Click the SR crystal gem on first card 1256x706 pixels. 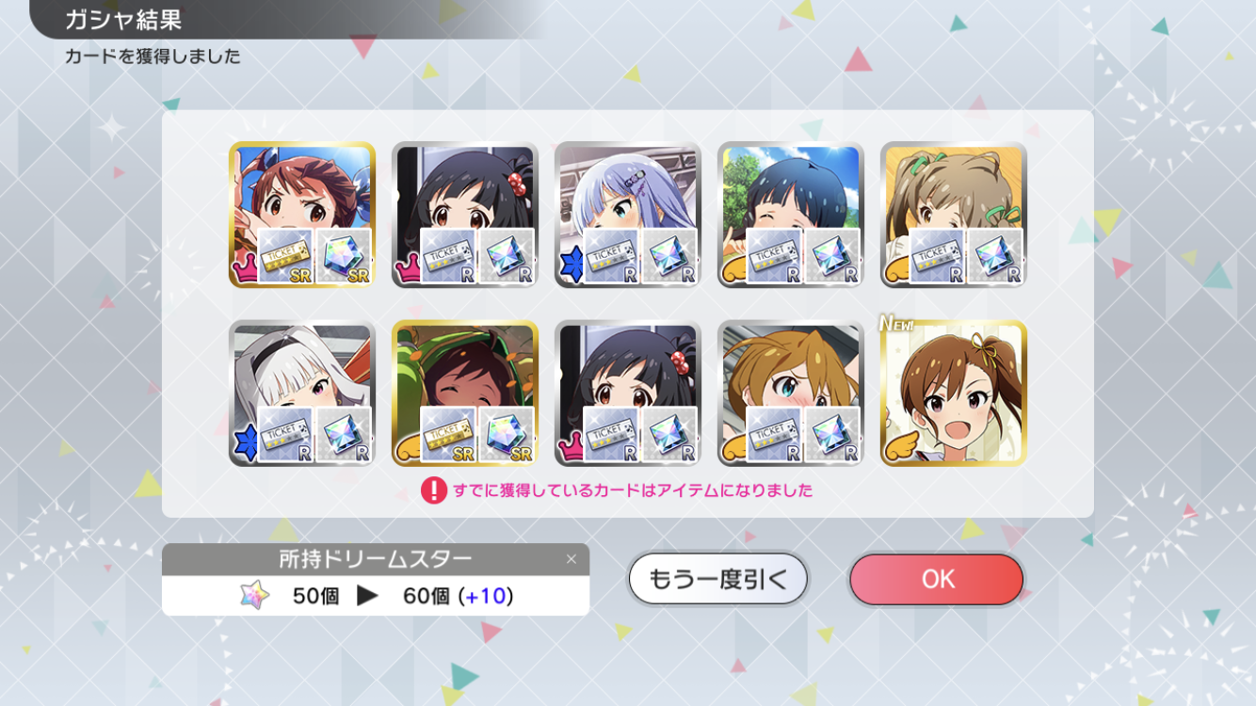click(344, 256)
